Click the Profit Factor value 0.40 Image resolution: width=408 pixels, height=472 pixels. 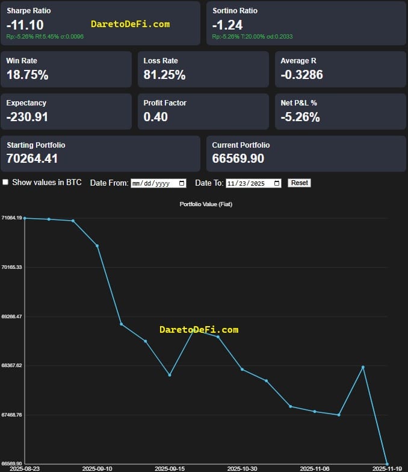point(155,117)
